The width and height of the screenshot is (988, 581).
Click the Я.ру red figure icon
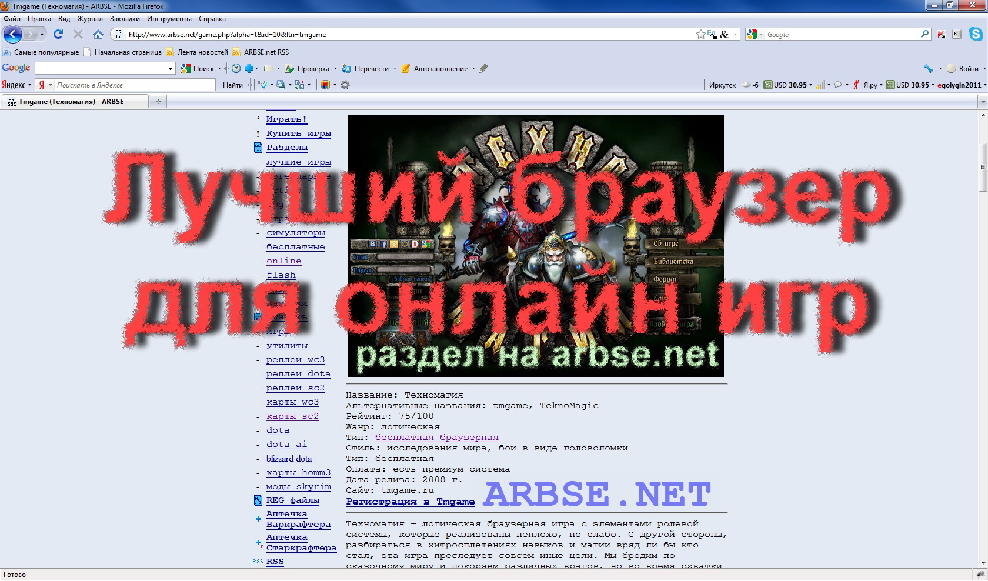[x=856, y=85]
